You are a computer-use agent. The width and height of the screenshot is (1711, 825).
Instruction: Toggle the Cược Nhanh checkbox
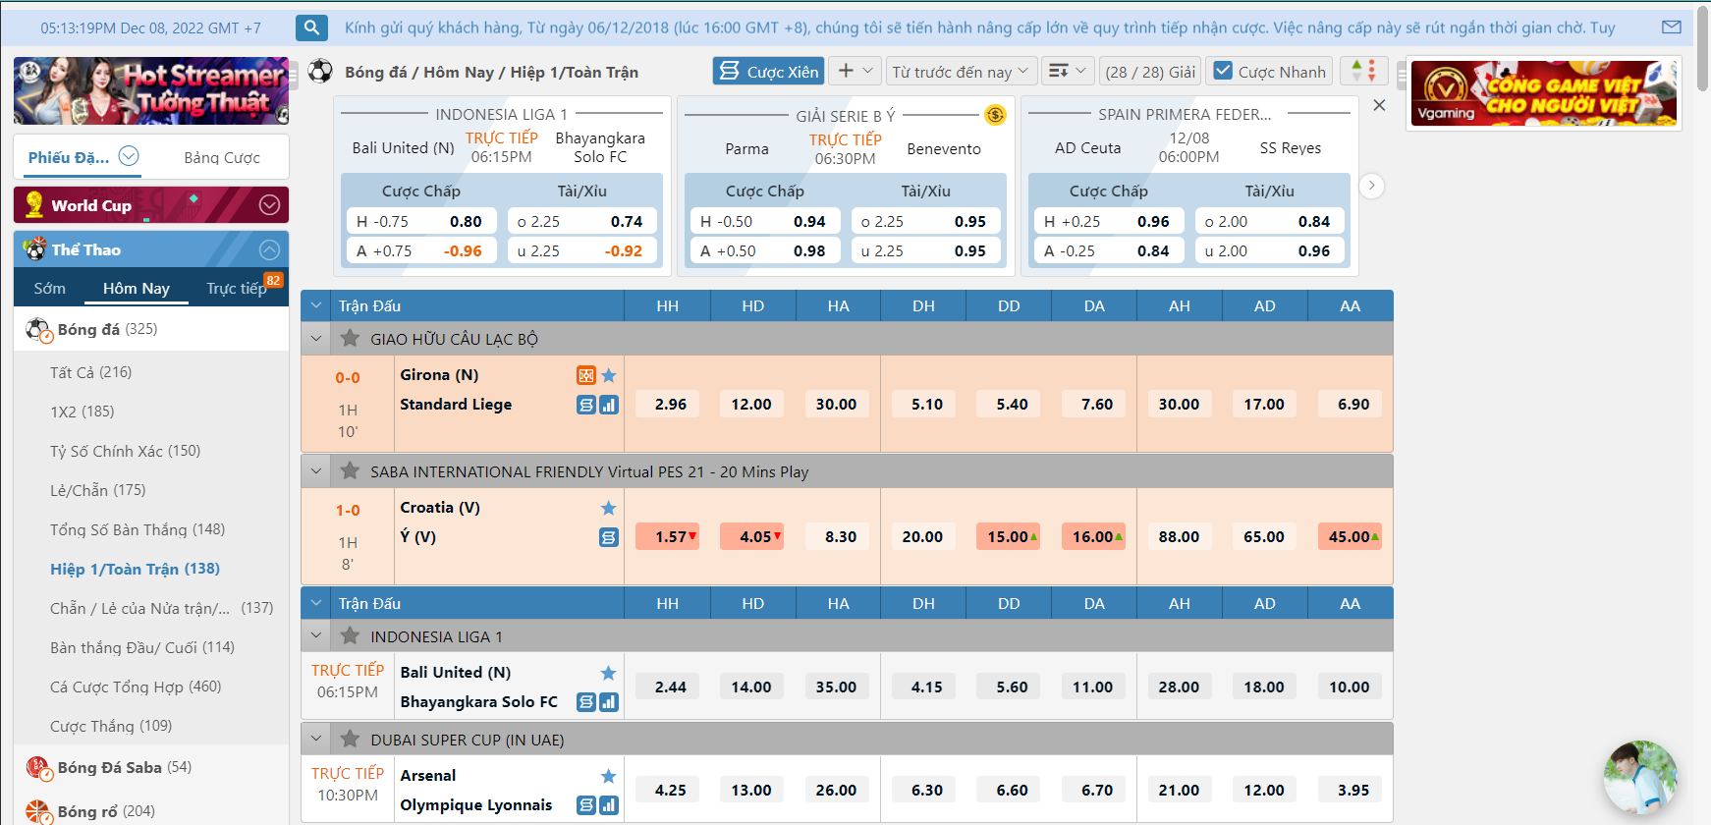click(x=1223, y=71)
